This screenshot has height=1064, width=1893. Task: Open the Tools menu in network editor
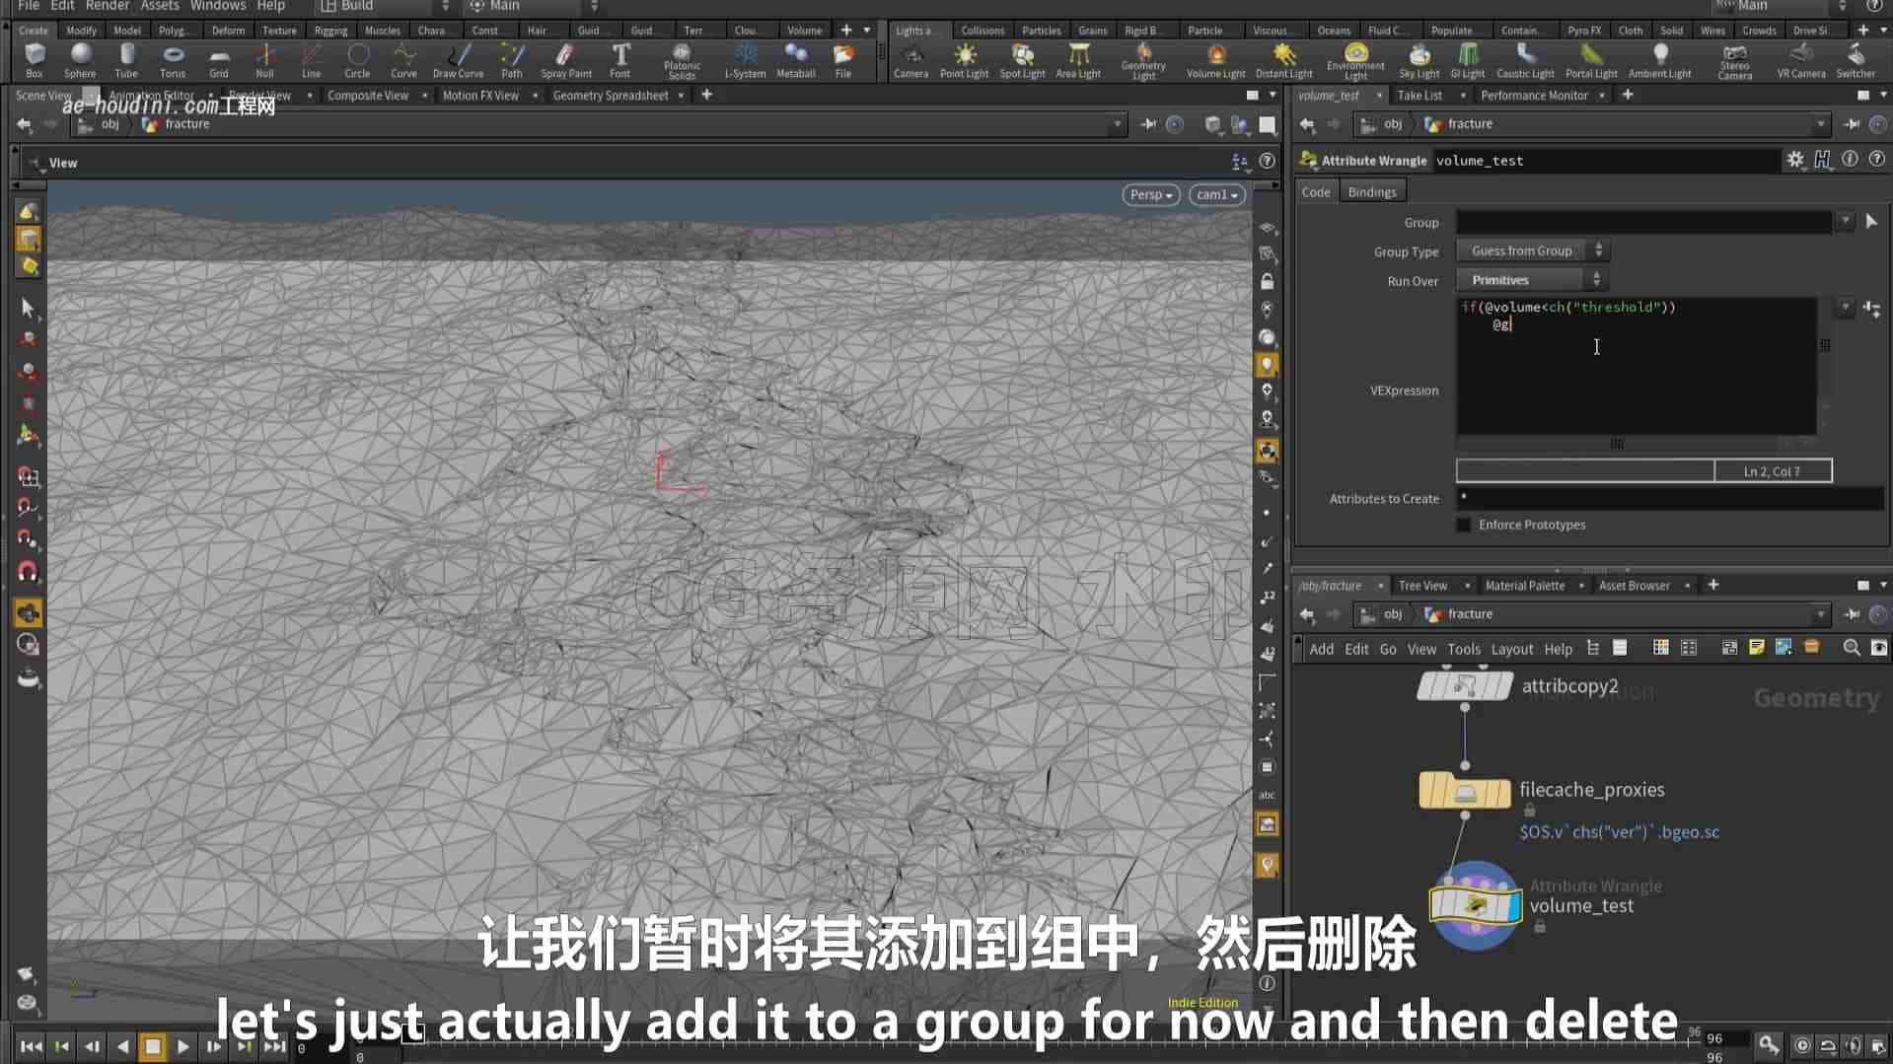coord(1463,649)
